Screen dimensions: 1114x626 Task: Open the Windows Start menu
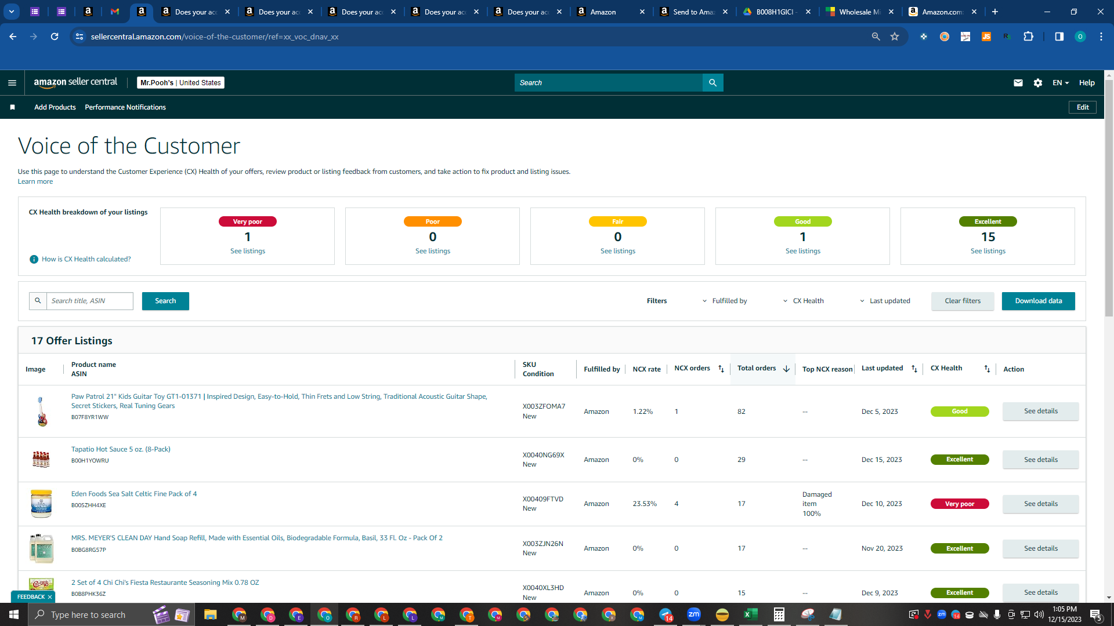[14, 614]
